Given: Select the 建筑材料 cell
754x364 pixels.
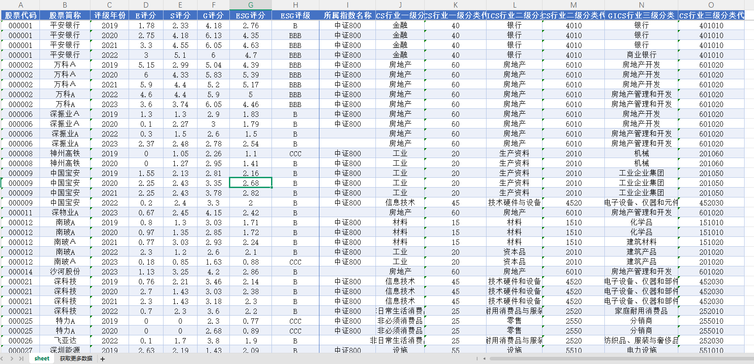Looking at the screenshot, I should 642,242.
